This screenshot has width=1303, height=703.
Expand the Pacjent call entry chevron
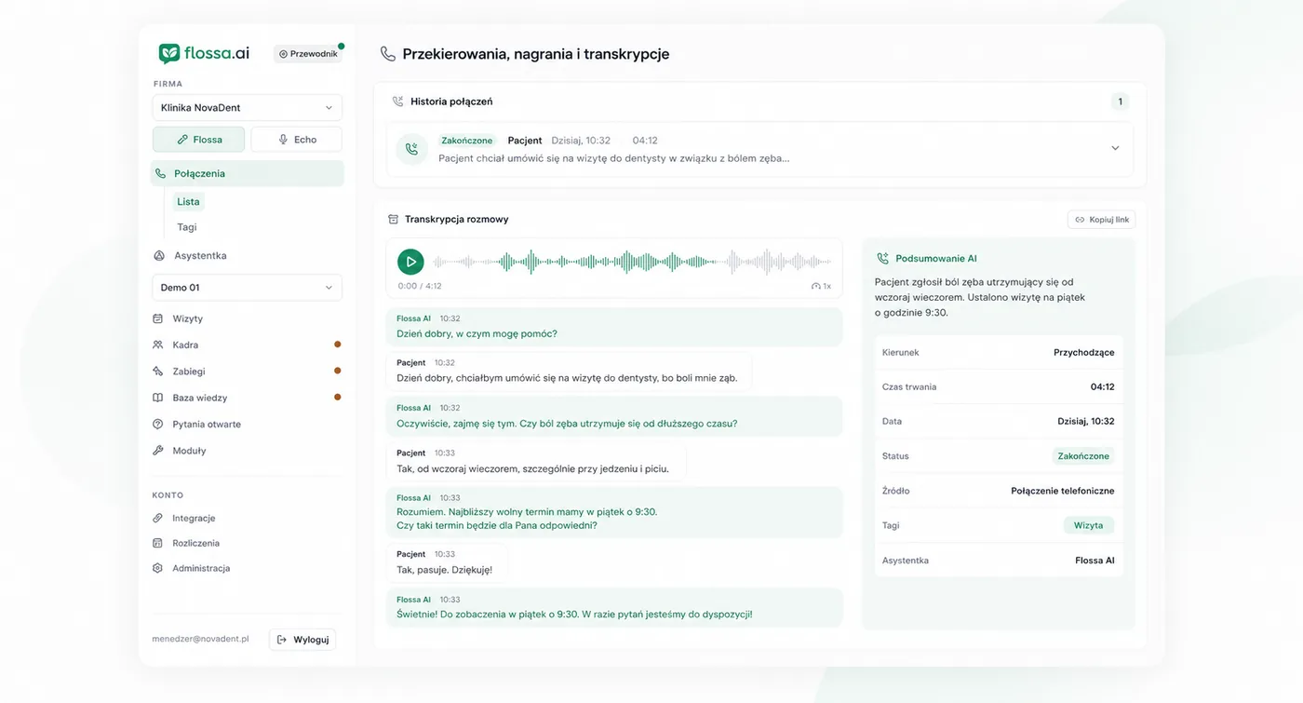tap(1115, 148)
